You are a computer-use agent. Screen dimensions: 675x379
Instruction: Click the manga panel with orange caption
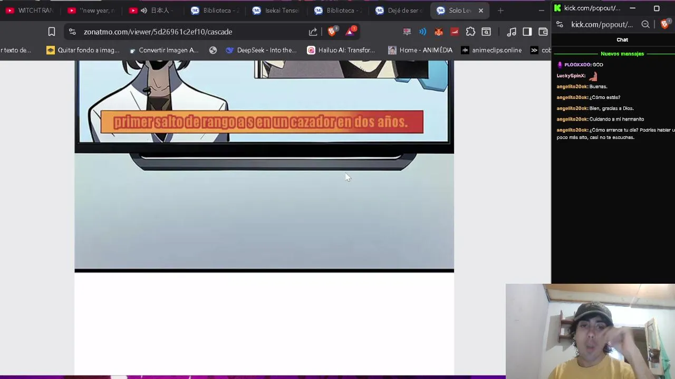click(x=264, y=166)
